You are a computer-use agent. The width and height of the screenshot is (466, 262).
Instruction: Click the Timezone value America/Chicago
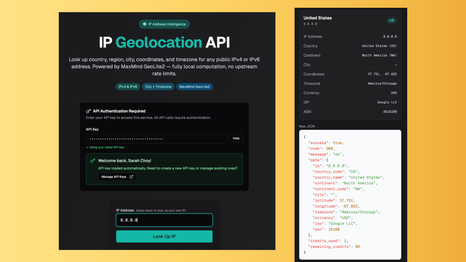coord(382,83)
